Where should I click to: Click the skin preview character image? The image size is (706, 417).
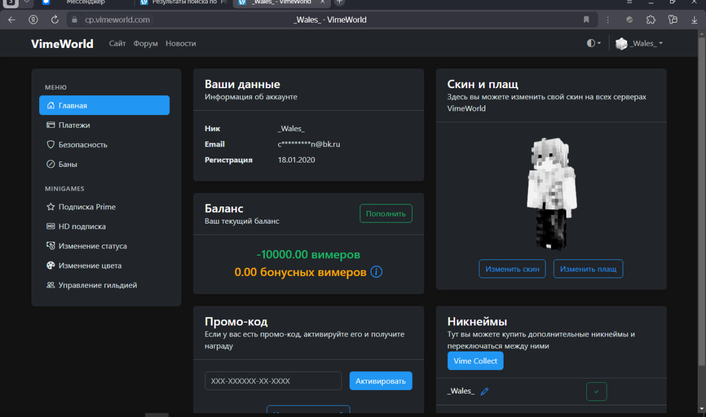click(x=552, y=193)
